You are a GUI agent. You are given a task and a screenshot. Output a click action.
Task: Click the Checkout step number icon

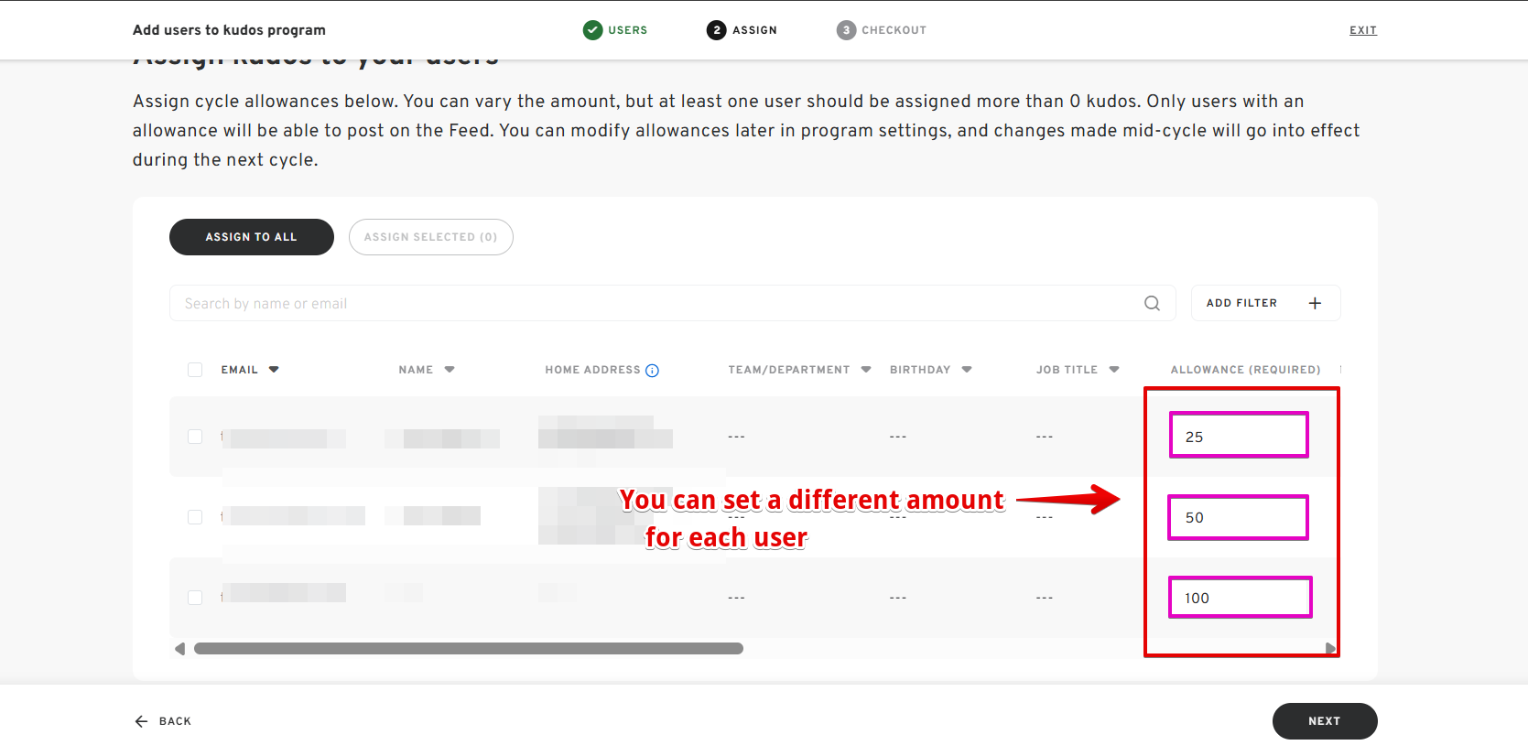[x=846, y=30]
